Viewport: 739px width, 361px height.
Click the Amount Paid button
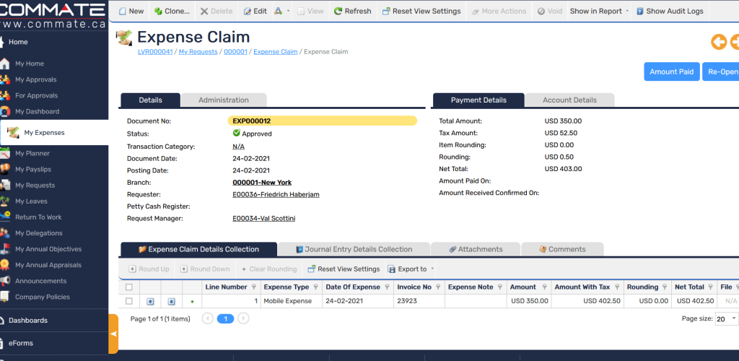[671, 72]
